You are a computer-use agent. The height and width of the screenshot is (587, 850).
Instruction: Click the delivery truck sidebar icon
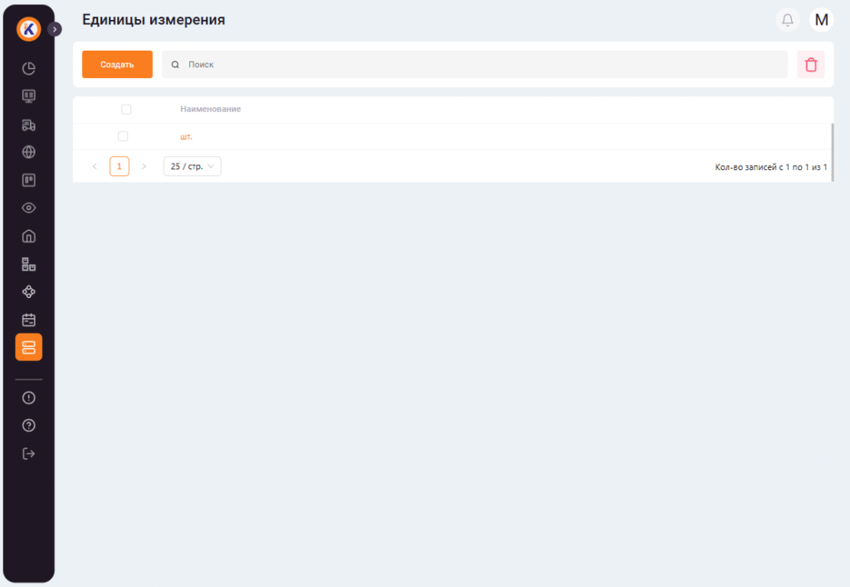28,125
